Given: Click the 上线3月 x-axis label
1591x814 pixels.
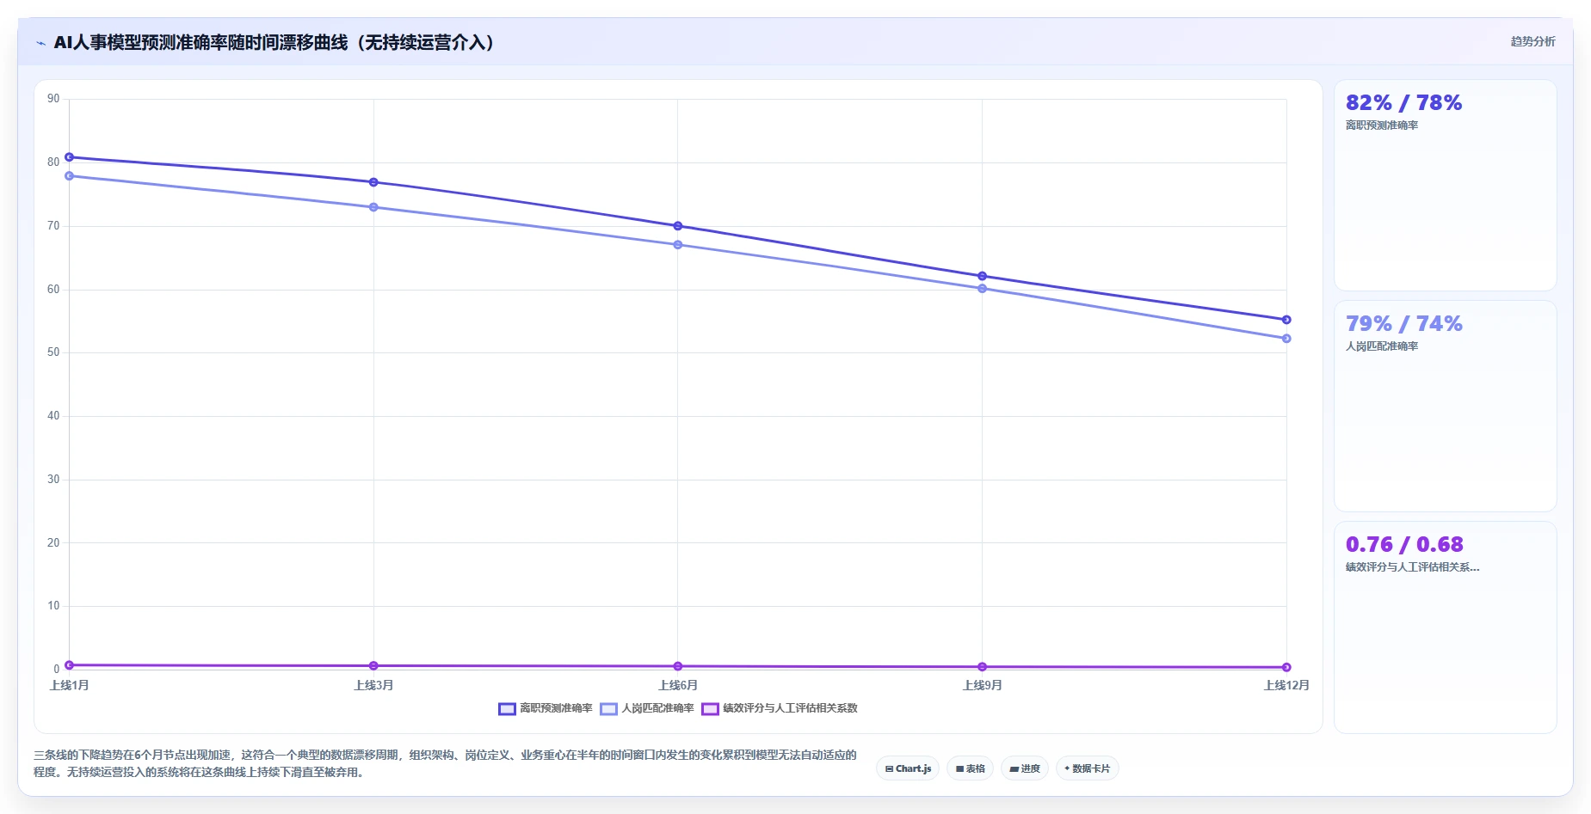Looking at the screenshot, I should coord(373,685).
